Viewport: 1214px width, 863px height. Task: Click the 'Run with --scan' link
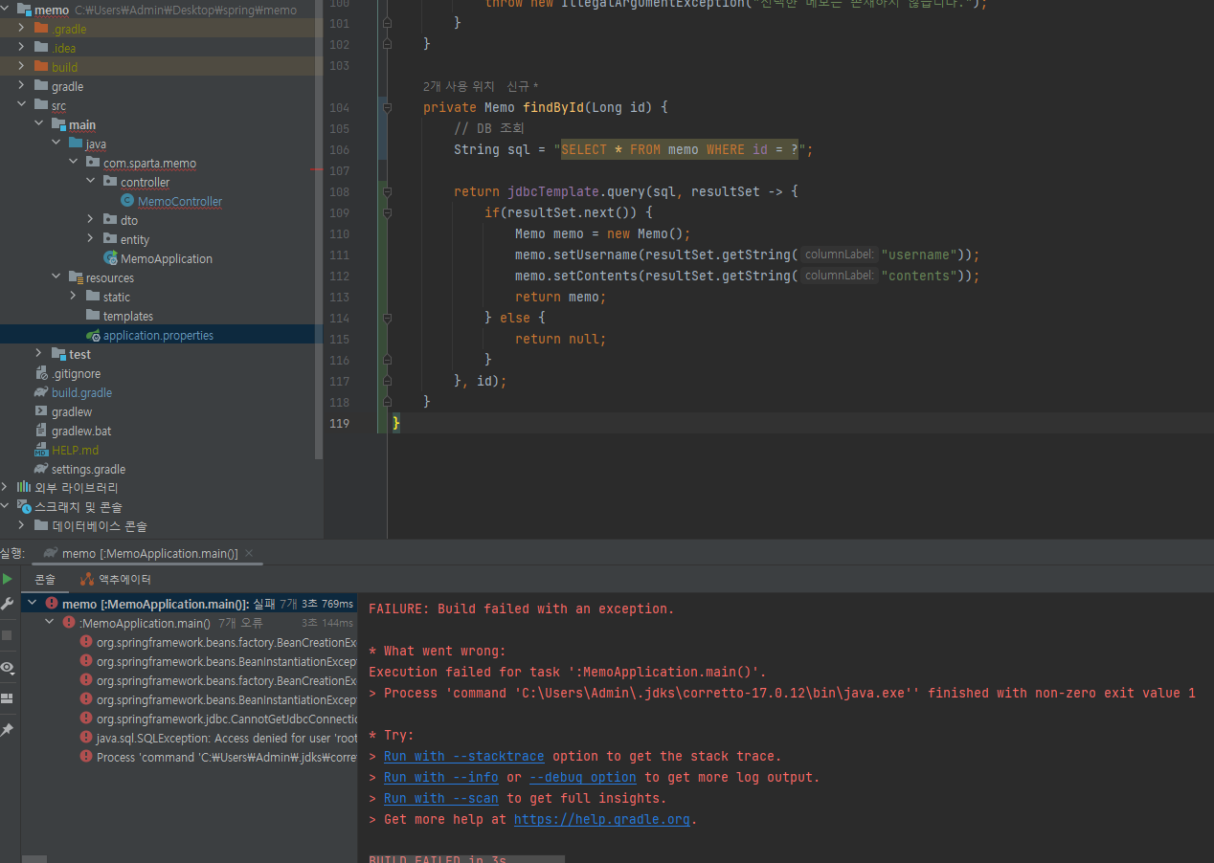[440, 798]
